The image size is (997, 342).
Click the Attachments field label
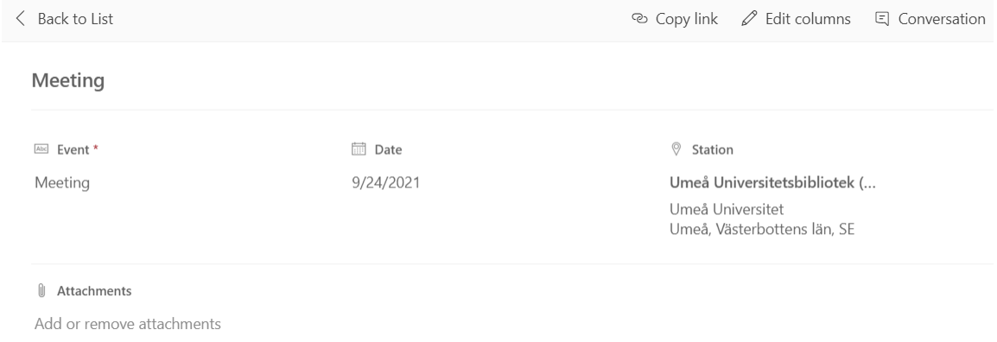94,291
